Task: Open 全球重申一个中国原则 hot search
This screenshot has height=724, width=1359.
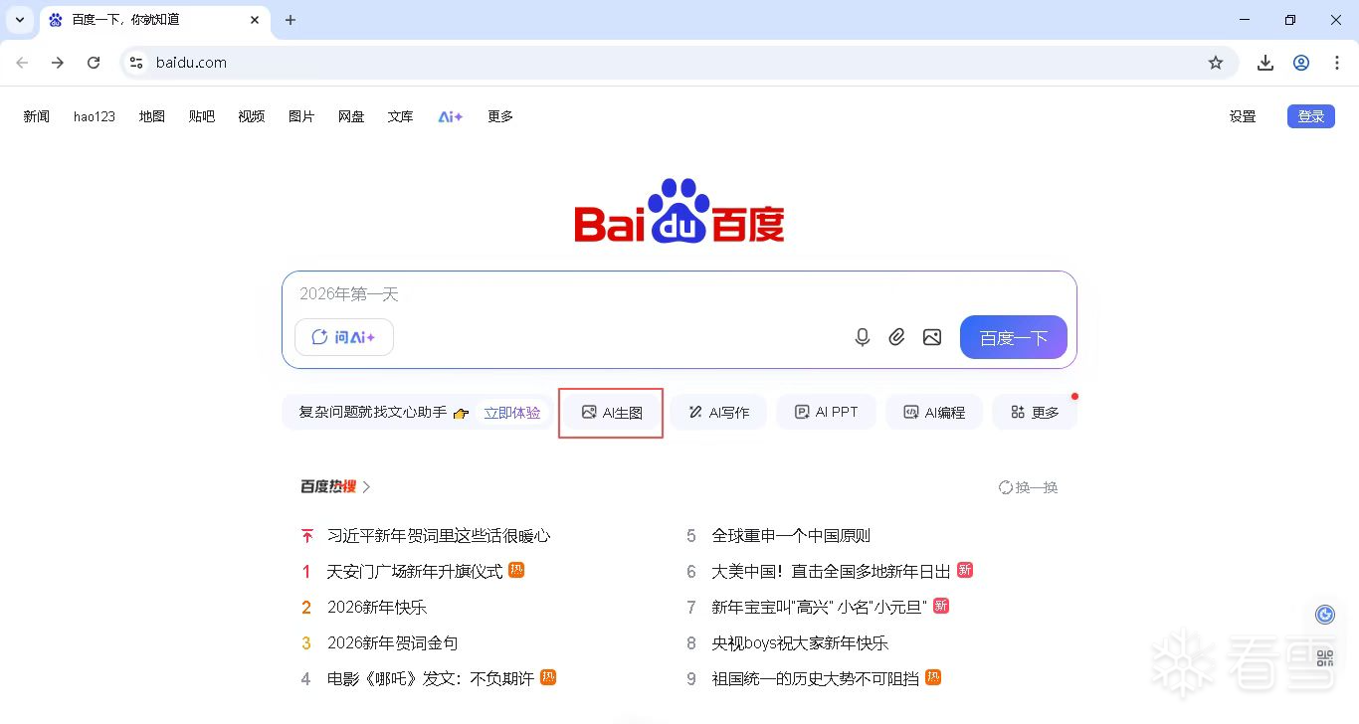Action: point(791,536)
